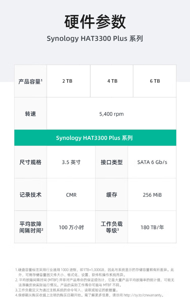190x299 pixels.
Task: Select the 2 TB capacity cell
Action: pyautogui.click(x=68, y=81)
